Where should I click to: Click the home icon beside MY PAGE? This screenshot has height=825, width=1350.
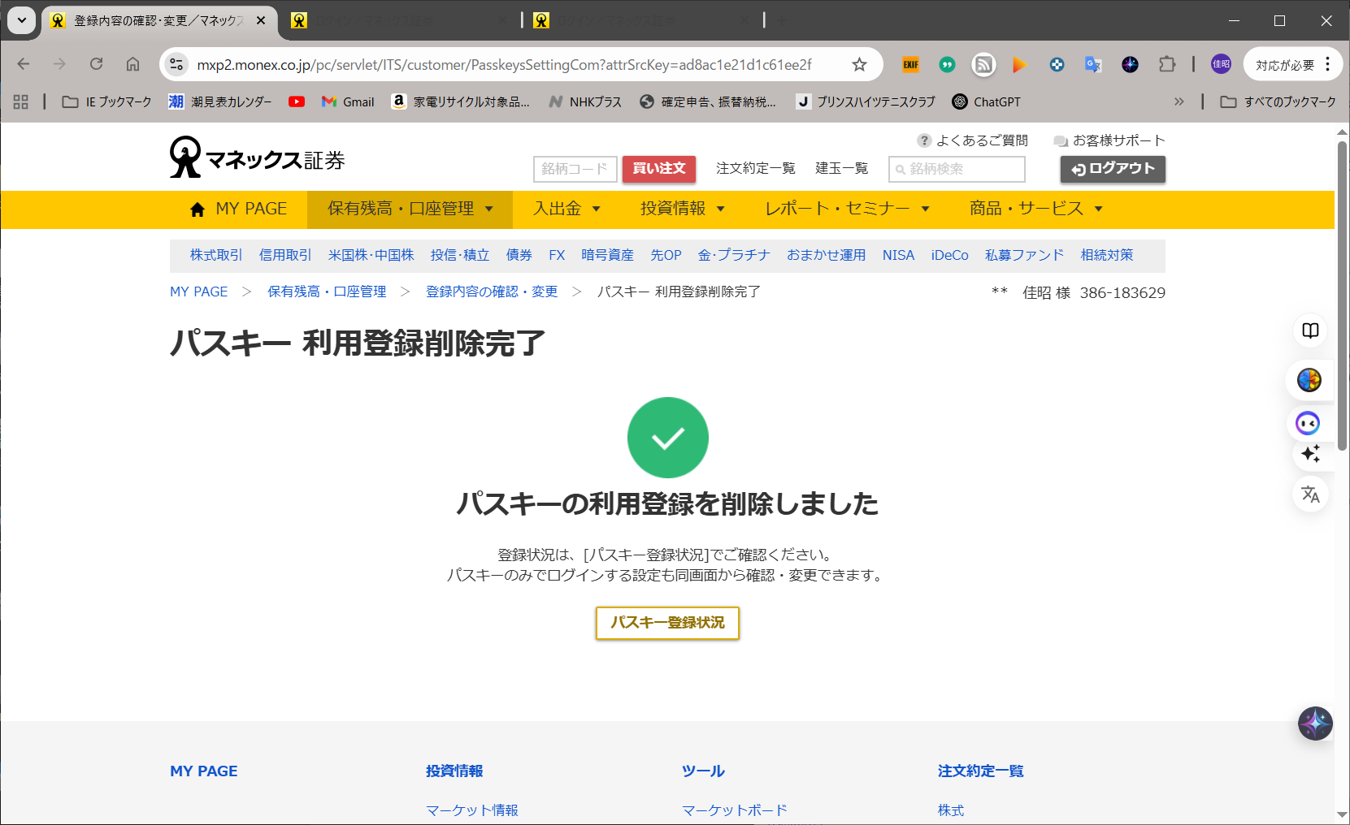tap(197, 209)
